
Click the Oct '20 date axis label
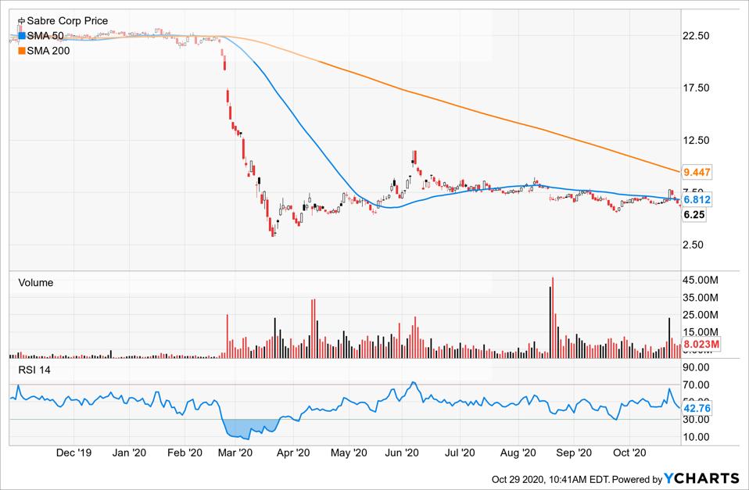(x=629, y=452)
